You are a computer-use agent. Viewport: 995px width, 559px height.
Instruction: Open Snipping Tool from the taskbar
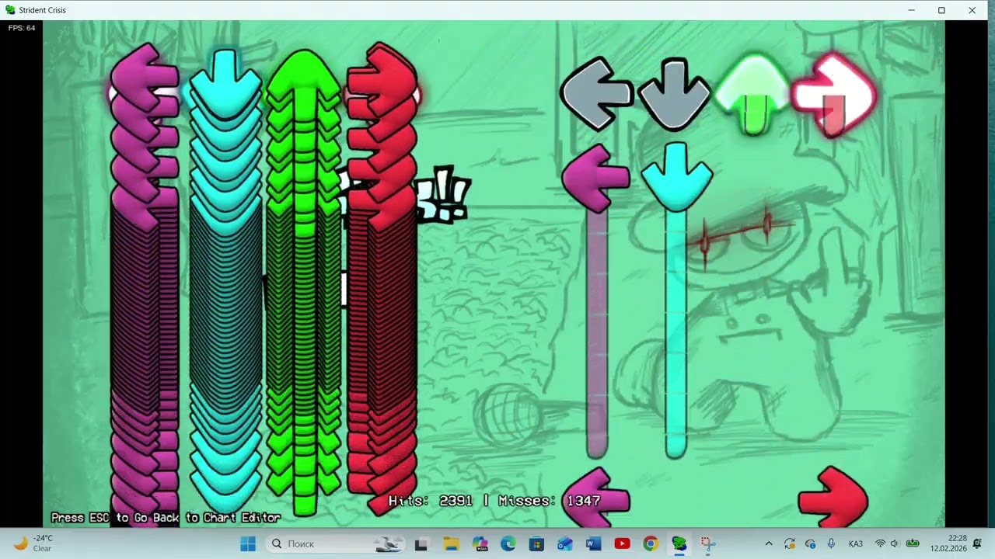click(707, 543)
